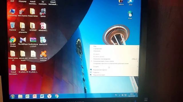Select the Новая папка (2) folder
The image size is (183, 102).
click(13, 56)
